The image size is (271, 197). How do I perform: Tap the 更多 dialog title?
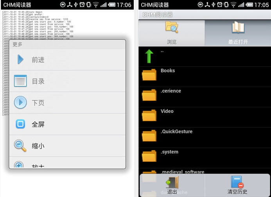click(18, 44)
